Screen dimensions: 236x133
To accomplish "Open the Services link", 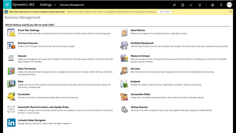I will (135, 69).
